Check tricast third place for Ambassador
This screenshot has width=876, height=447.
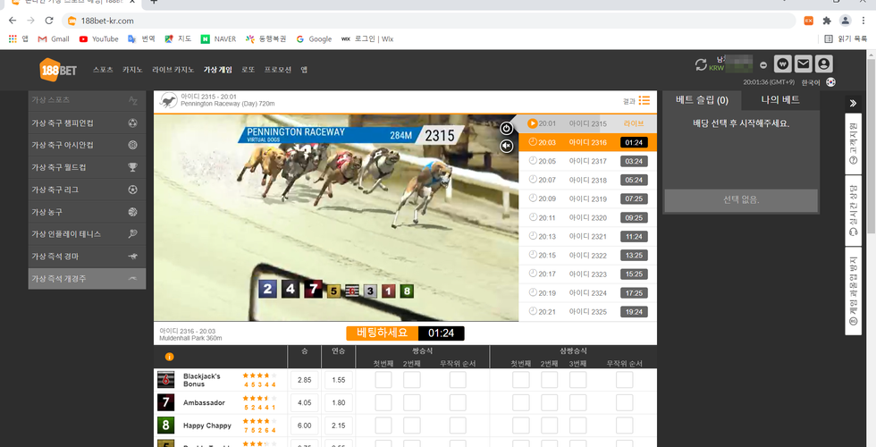click(577, 403)
